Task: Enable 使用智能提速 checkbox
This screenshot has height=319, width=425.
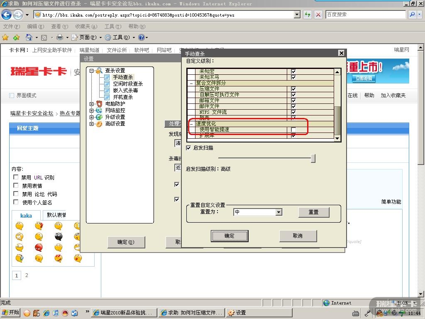Action: [x=293, y=130]
